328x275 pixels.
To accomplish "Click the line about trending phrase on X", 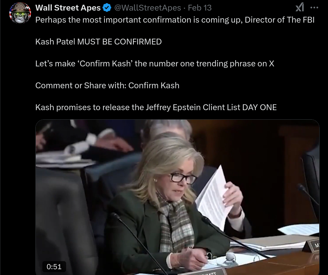I will [x=155, y=64].
